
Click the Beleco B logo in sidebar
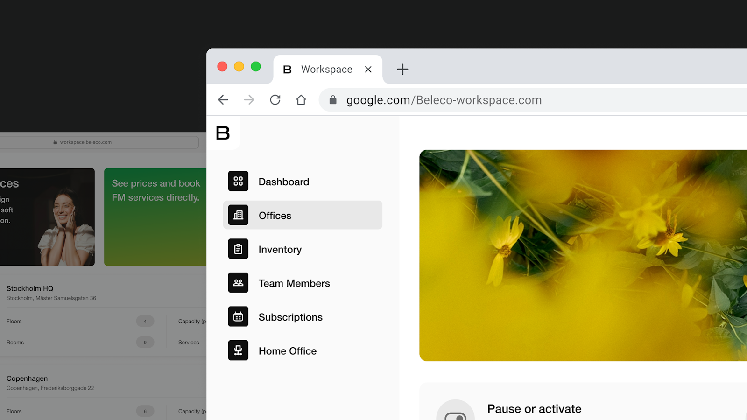point(223,133)
